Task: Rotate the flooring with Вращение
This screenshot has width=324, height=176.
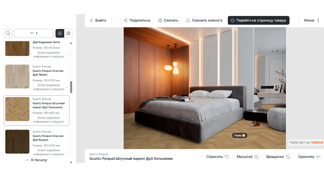Action: [x=278, y=157]
